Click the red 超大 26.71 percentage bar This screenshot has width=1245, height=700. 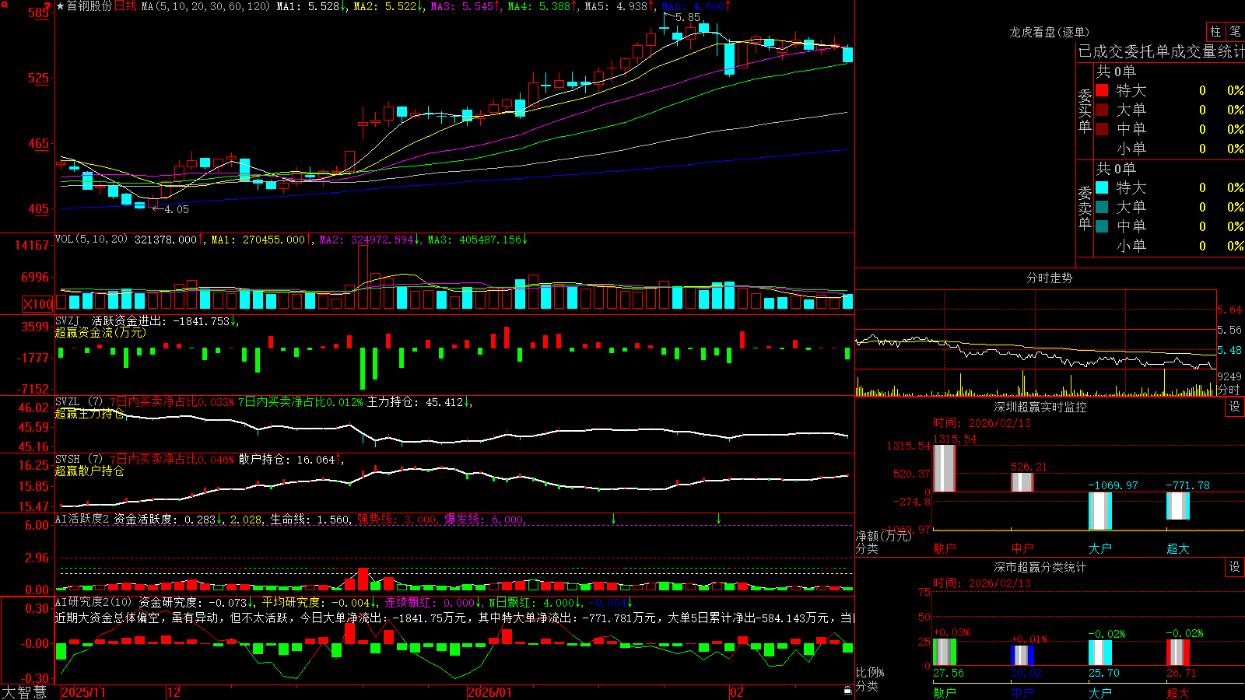click(1177, 653)
